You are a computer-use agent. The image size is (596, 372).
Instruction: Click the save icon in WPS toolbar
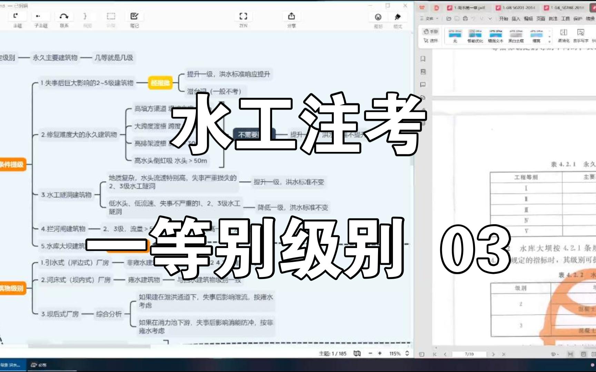pyautogui.click(x=457, y=19)
